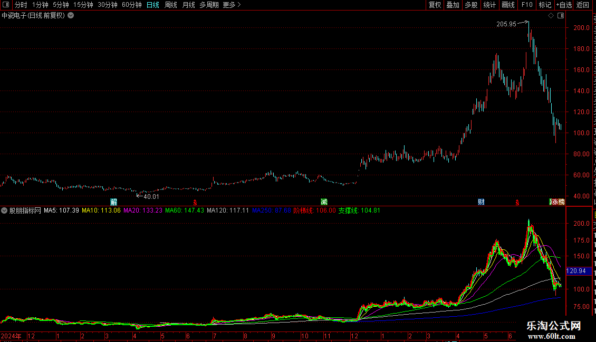The height and width of the screenshot is (342, 596).
Task: Toggle the left panel icon at top-left
Action: [6, 5]
